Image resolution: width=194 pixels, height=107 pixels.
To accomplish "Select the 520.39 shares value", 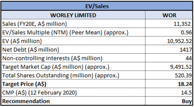I will click(x=169, y=75).
